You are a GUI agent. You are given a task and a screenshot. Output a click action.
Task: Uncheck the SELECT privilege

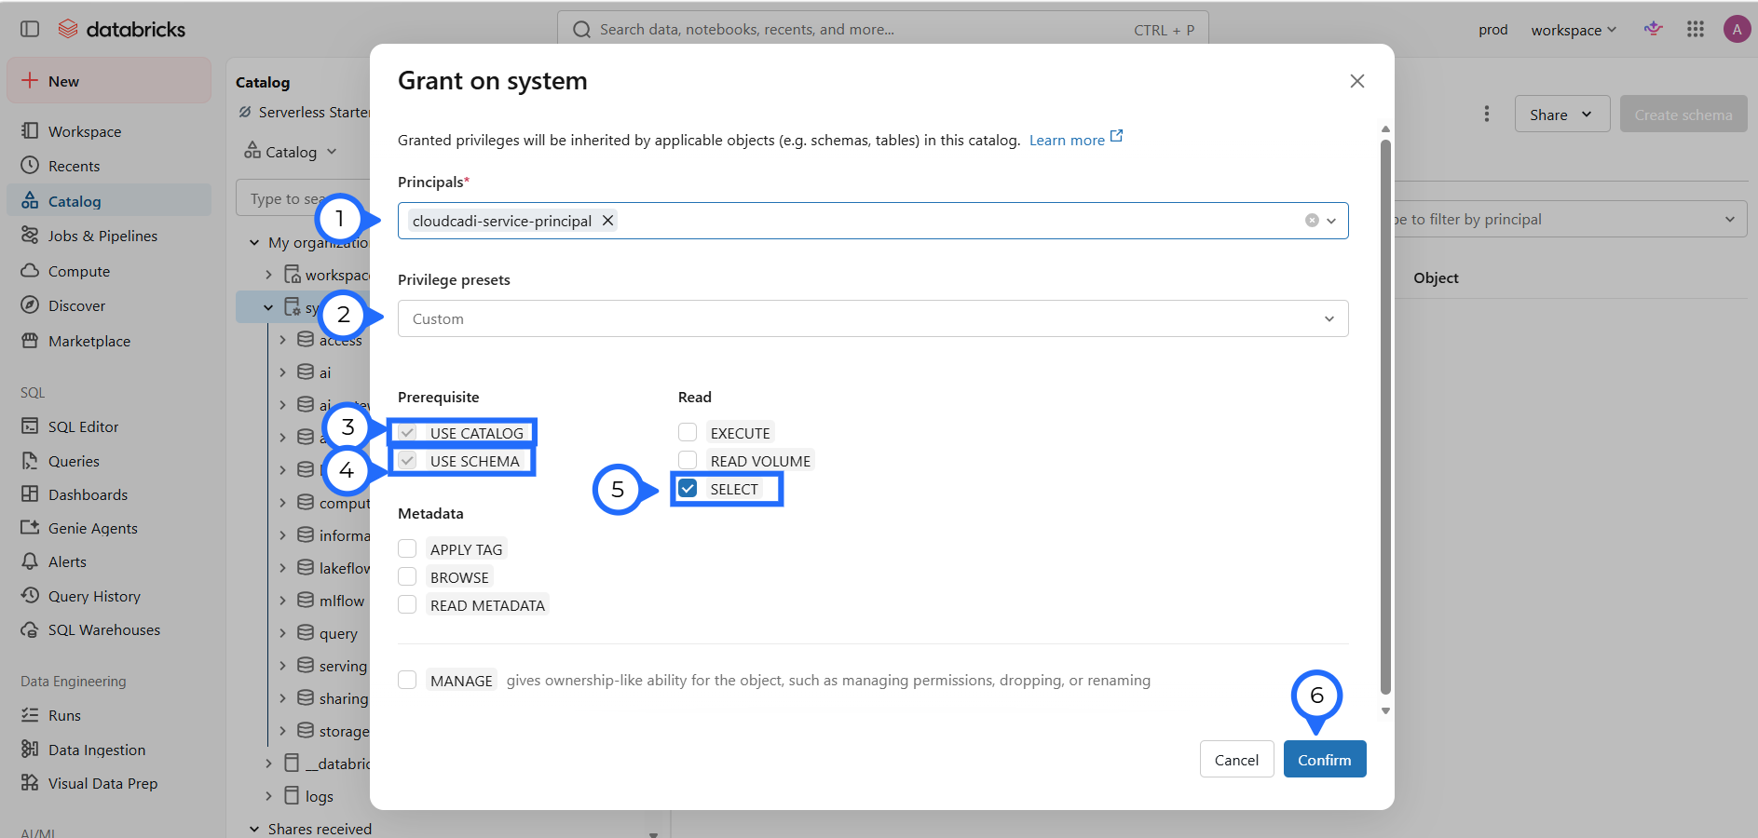(x=688, y=489)
